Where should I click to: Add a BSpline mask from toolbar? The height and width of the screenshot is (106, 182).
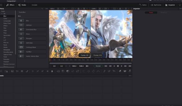[98, 71]
